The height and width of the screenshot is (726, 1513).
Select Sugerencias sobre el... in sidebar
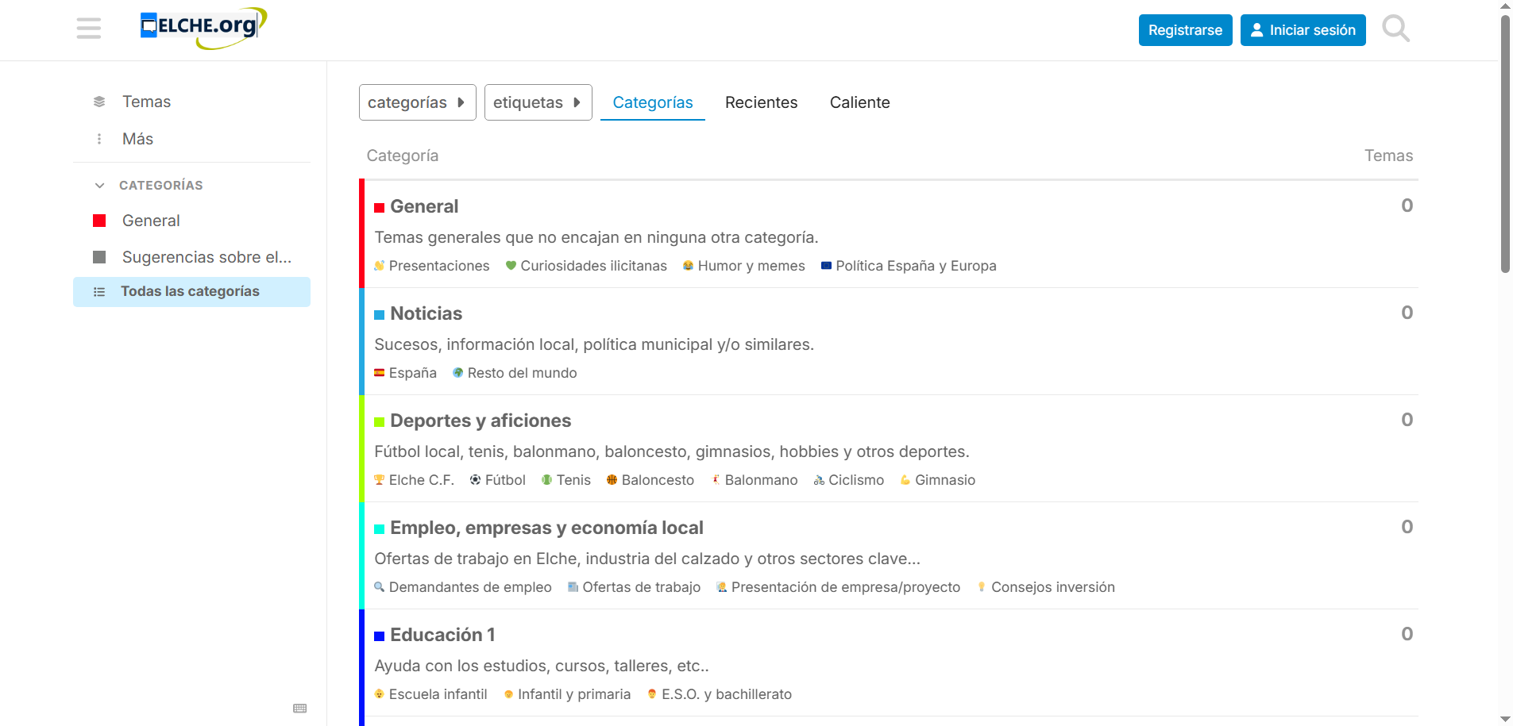click(x=191, y=257)
